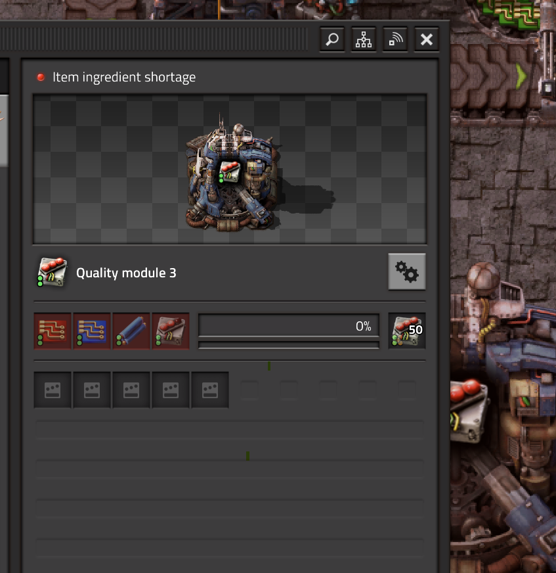Click the first empty module slot
This screenshot has height=573, width=556.
[53, 390]
